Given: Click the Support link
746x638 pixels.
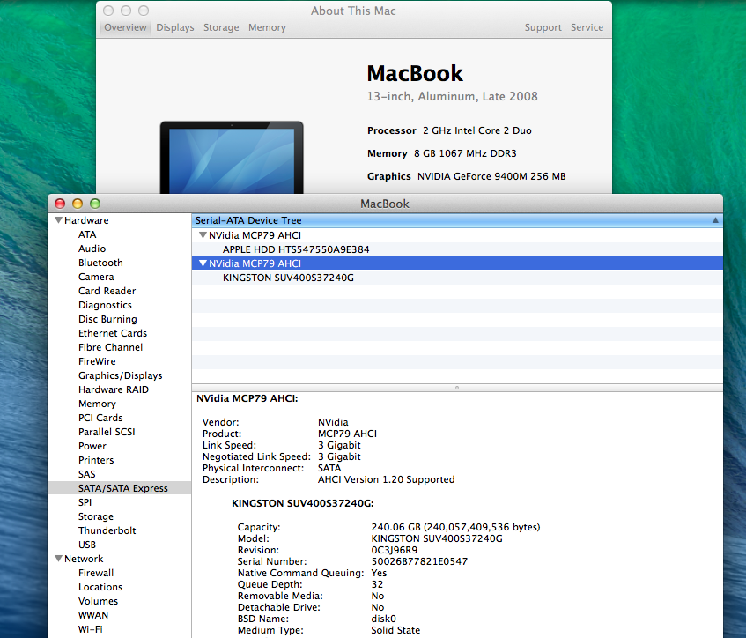Looking at the screenshot, I should tap(543, 27).
